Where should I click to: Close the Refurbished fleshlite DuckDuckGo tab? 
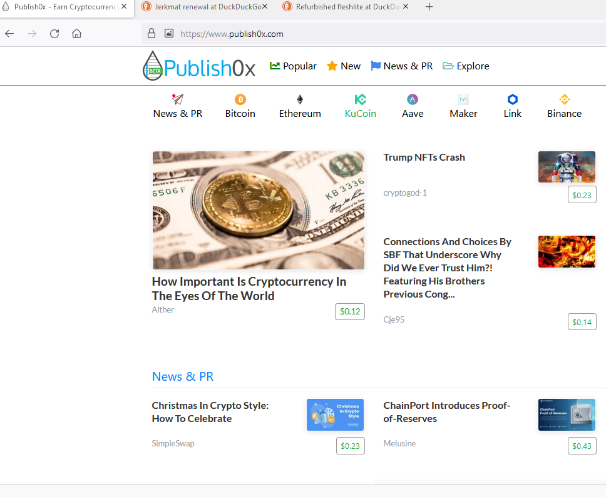pyautogui.click(x=406, y=6)
